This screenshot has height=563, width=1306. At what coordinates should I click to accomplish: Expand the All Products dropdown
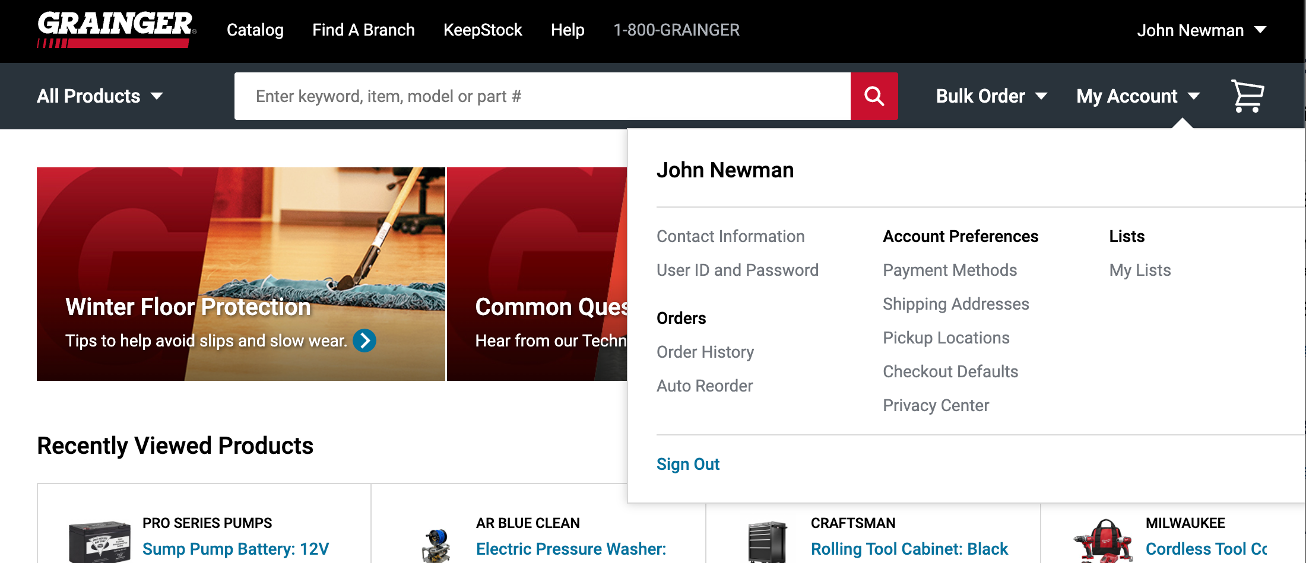(100, 96)
